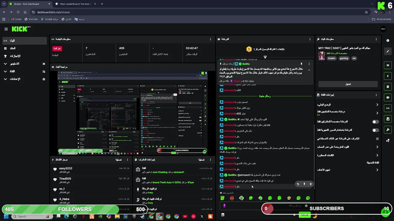The image size is (394, 221).
Task: Open the YouTube bookmark
Action: [x=31, y=19]
